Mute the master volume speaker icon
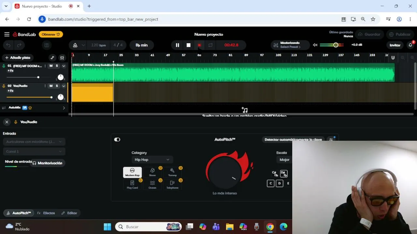 315,45
